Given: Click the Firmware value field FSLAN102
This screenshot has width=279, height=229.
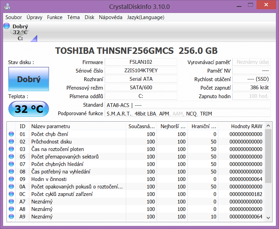Looking at the screenshot, I should (x=141, y=62).
